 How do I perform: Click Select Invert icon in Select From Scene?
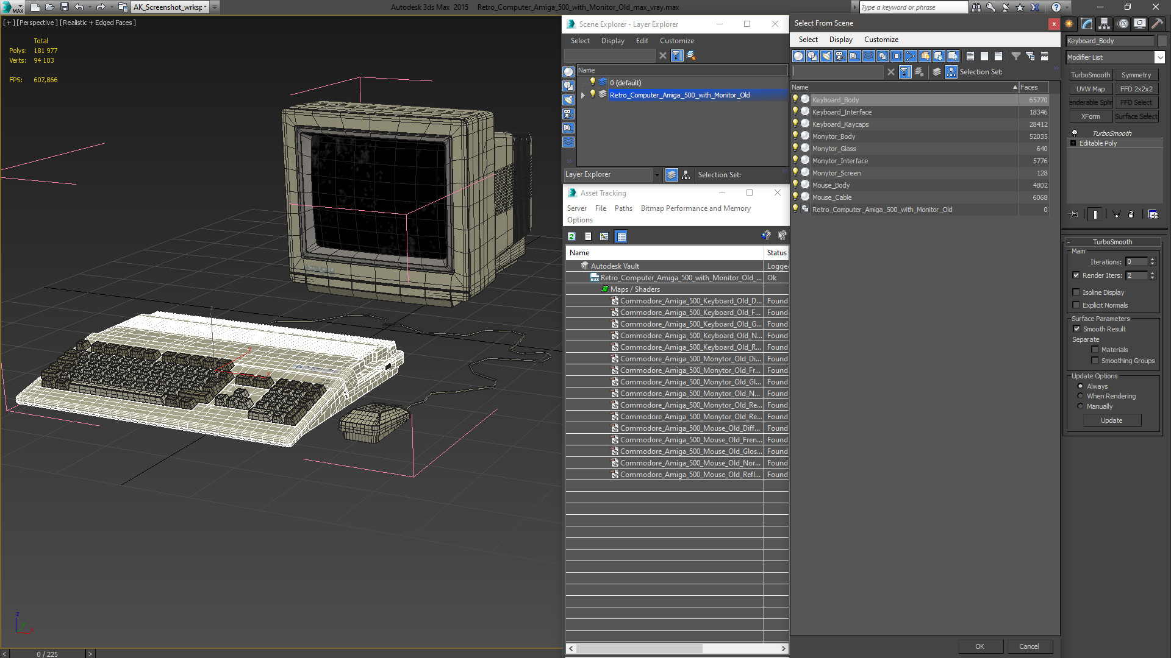coord(998,56)
